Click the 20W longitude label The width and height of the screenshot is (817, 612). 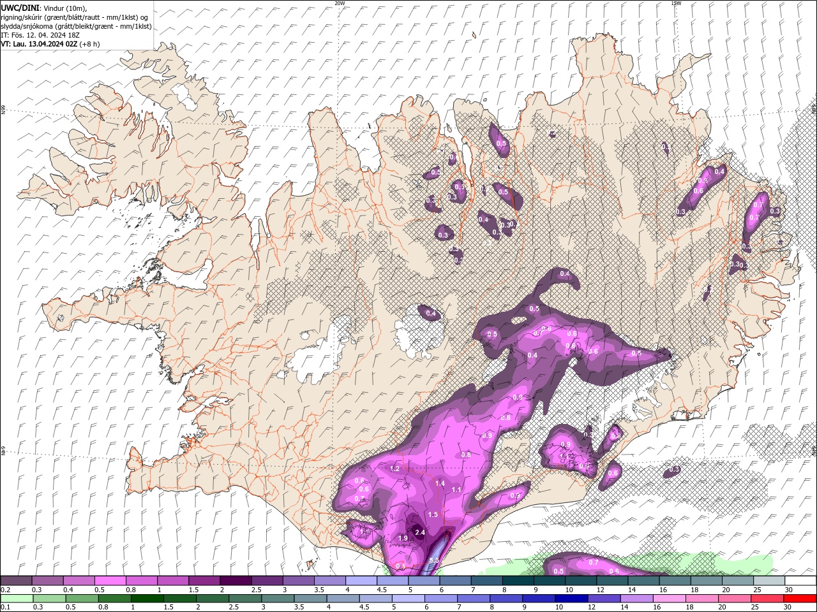[340, 3]
